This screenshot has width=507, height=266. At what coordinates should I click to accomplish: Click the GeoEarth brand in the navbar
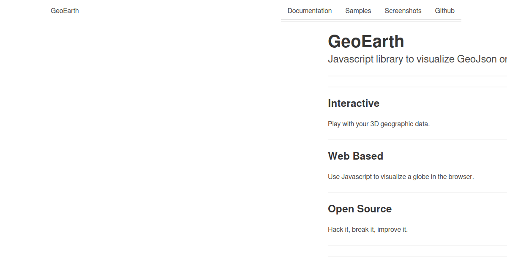[x=64, y=11]
